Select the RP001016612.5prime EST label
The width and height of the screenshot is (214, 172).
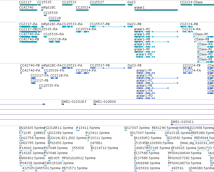click(x=79, y=158)
